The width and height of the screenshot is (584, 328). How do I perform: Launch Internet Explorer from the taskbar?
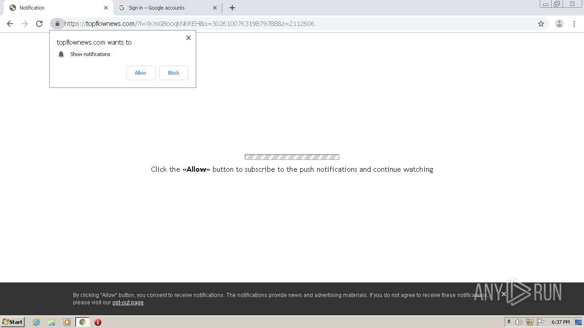tap(36, 322)
